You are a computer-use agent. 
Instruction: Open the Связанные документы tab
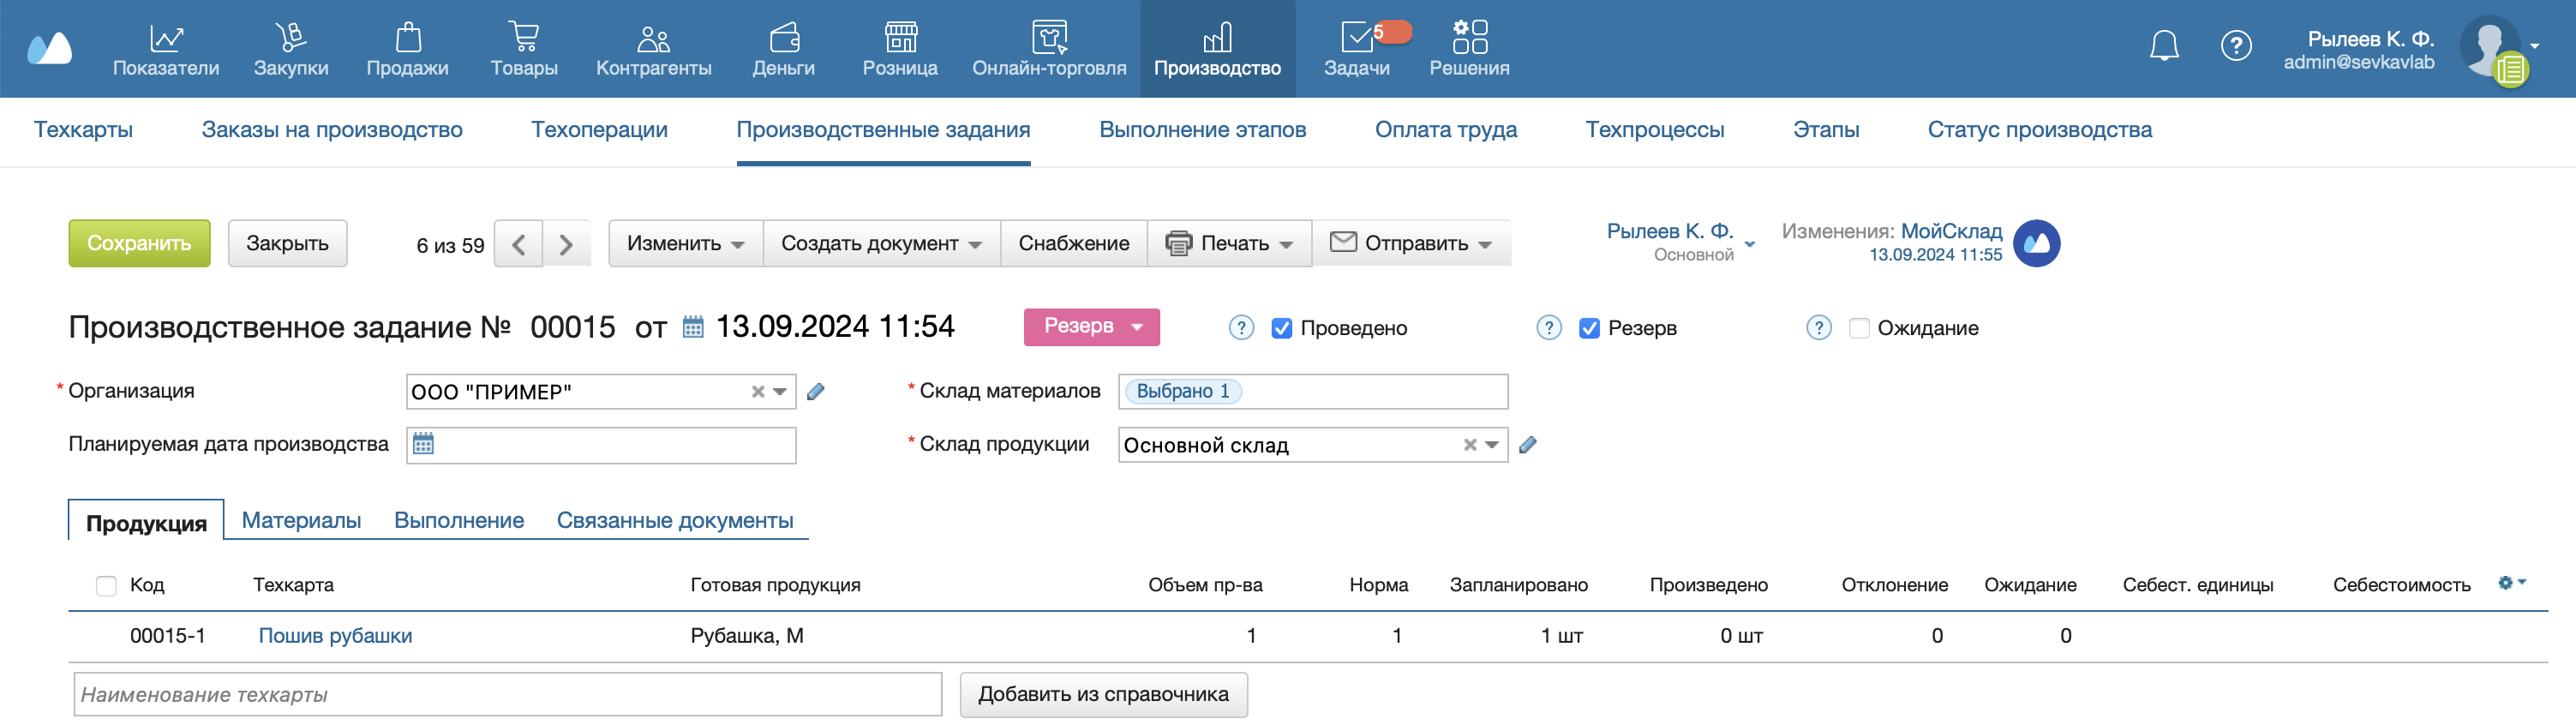click(x=675, y=521)
